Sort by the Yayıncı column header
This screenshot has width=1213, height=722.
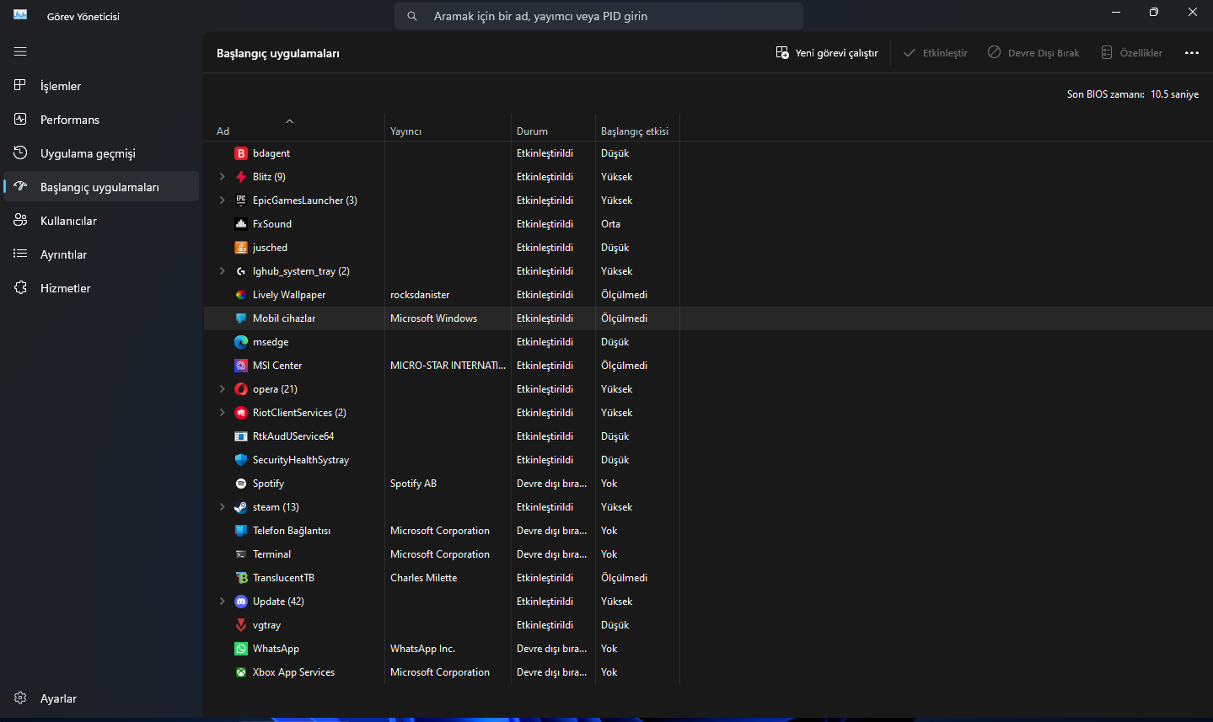[x=448, y=128]
